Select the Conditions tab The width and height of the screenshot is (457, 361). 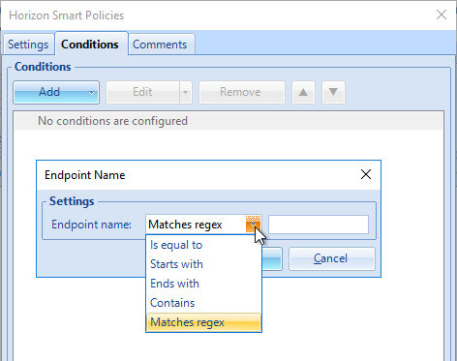pos(90,44)
